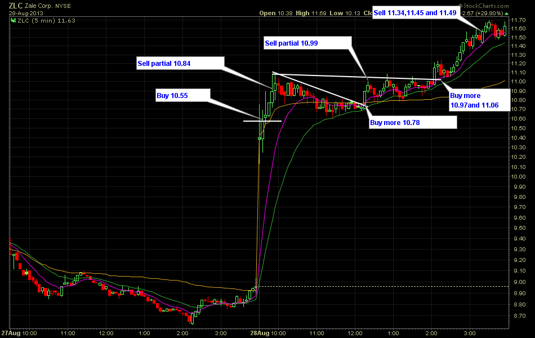Click the 9.90 price axis label
The width and height of the screenshot is (535, 338).
coord(520,187)
